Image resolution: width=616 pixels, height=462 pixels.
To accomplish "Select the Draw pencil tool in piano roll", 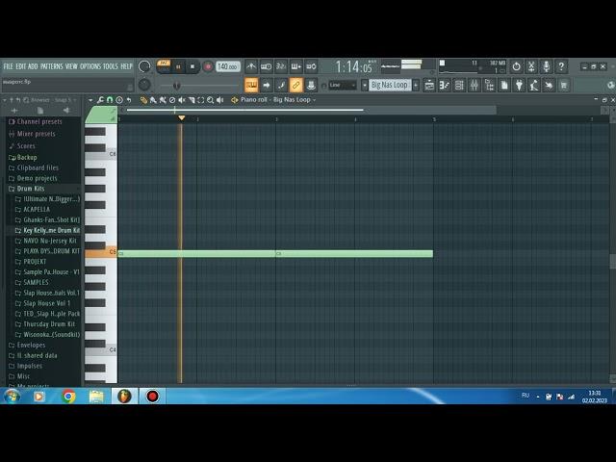I will (143, 100).
